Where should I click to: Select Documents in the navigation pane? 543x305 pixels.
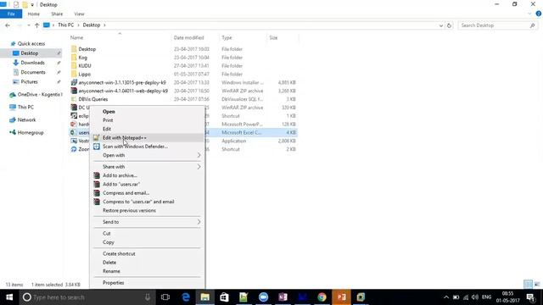(33, 72)
